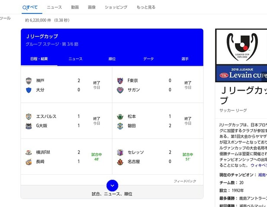Click the Vissel Kobe team crest
The image size is (267, 207).
click(29, 81)
